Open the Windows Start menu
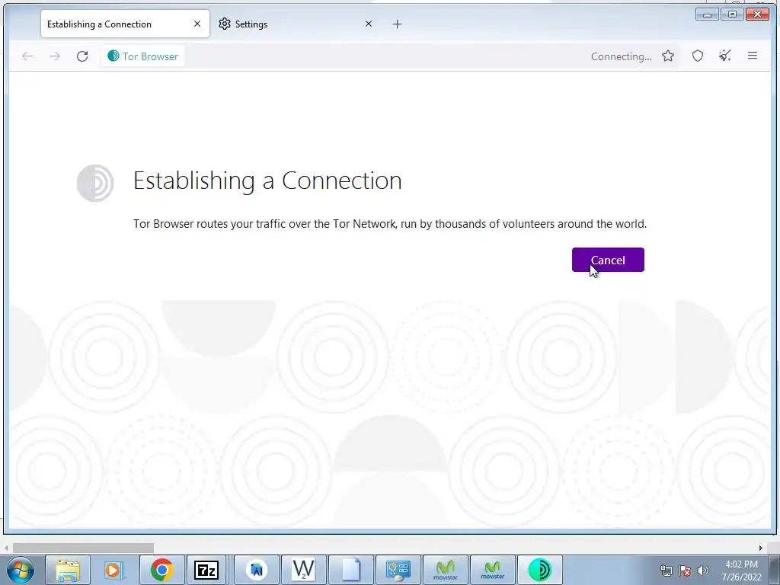Image resolution: width=780 pixels, height=585 pixels. (21, 570)
